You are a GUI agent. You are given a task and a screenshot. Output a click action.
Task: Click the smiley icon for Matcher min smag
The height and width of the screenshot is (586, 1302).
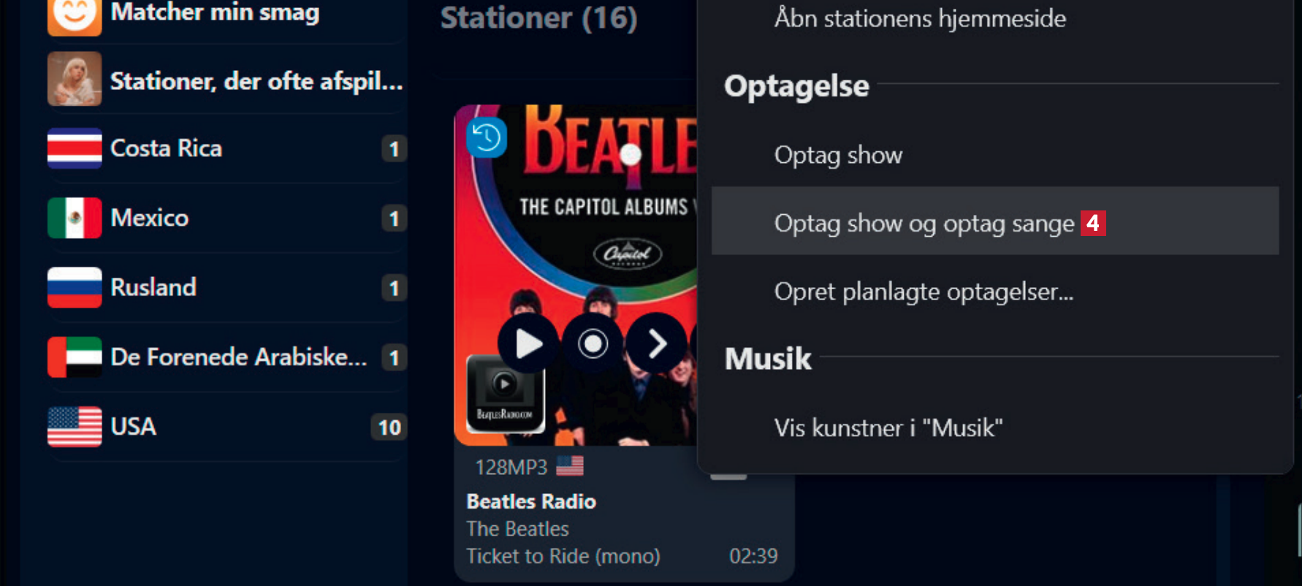tap(75, 14)
